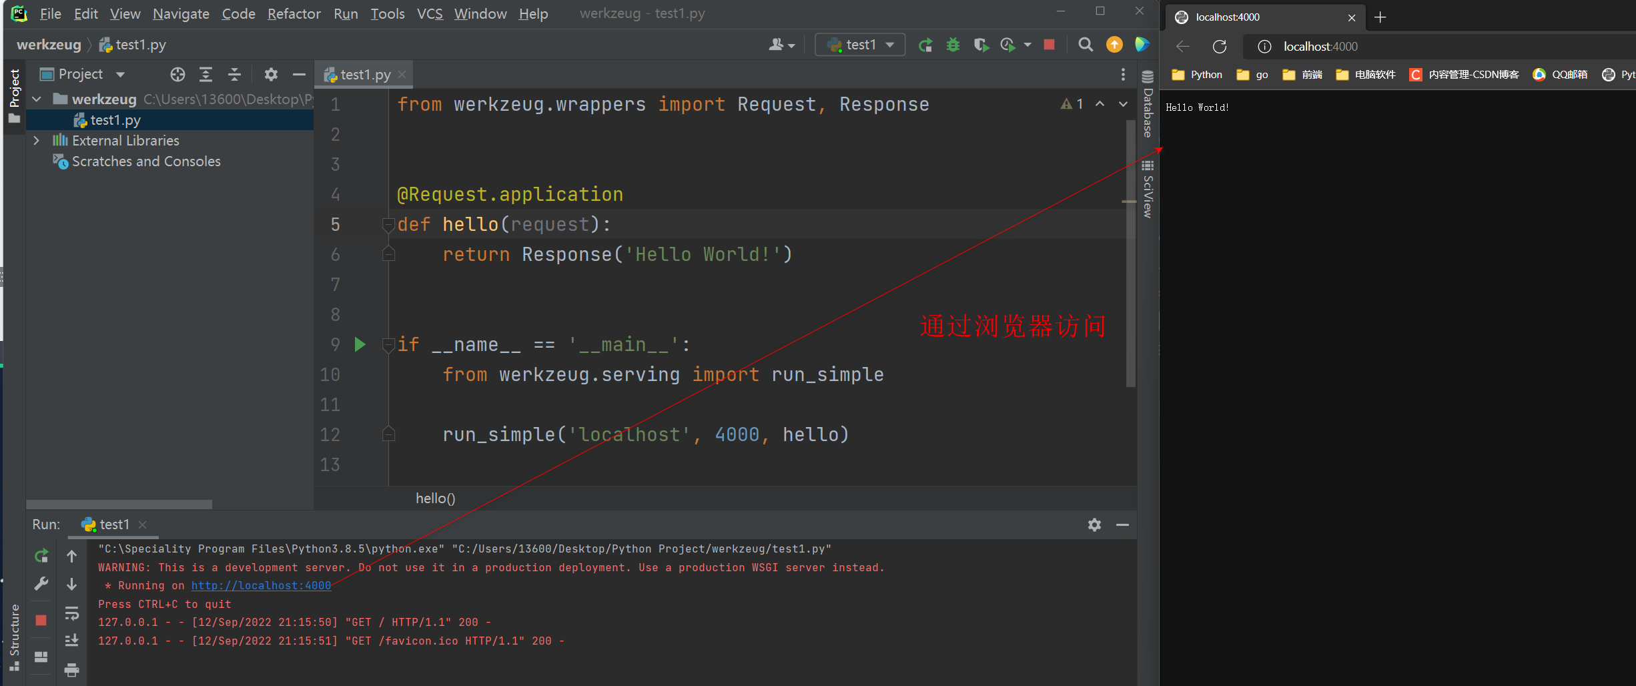The width and height of the screenshot is (1636, 686).
Task: Open the Refactor menu
Action: tap(294, 13)
